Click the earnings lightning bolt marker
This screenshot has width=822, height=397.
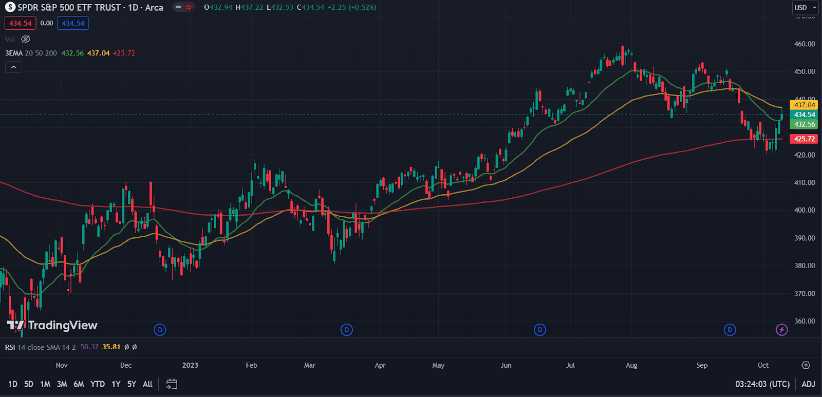coord(781,330)
